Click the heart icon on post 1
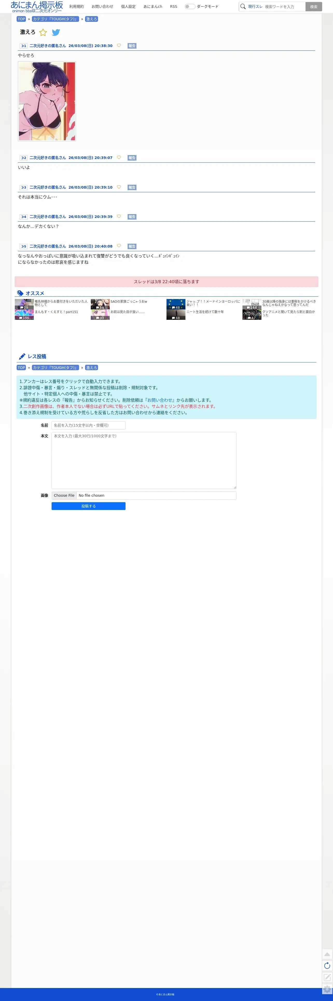The image size is (333, 1001). 119,45
